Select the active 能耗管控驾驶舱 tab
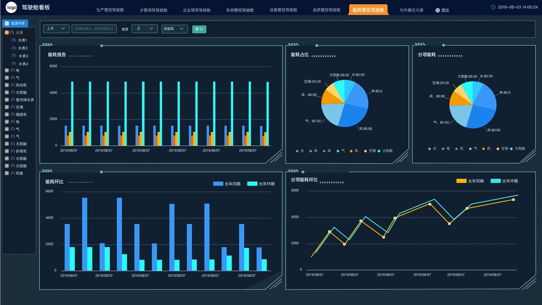 368,10
